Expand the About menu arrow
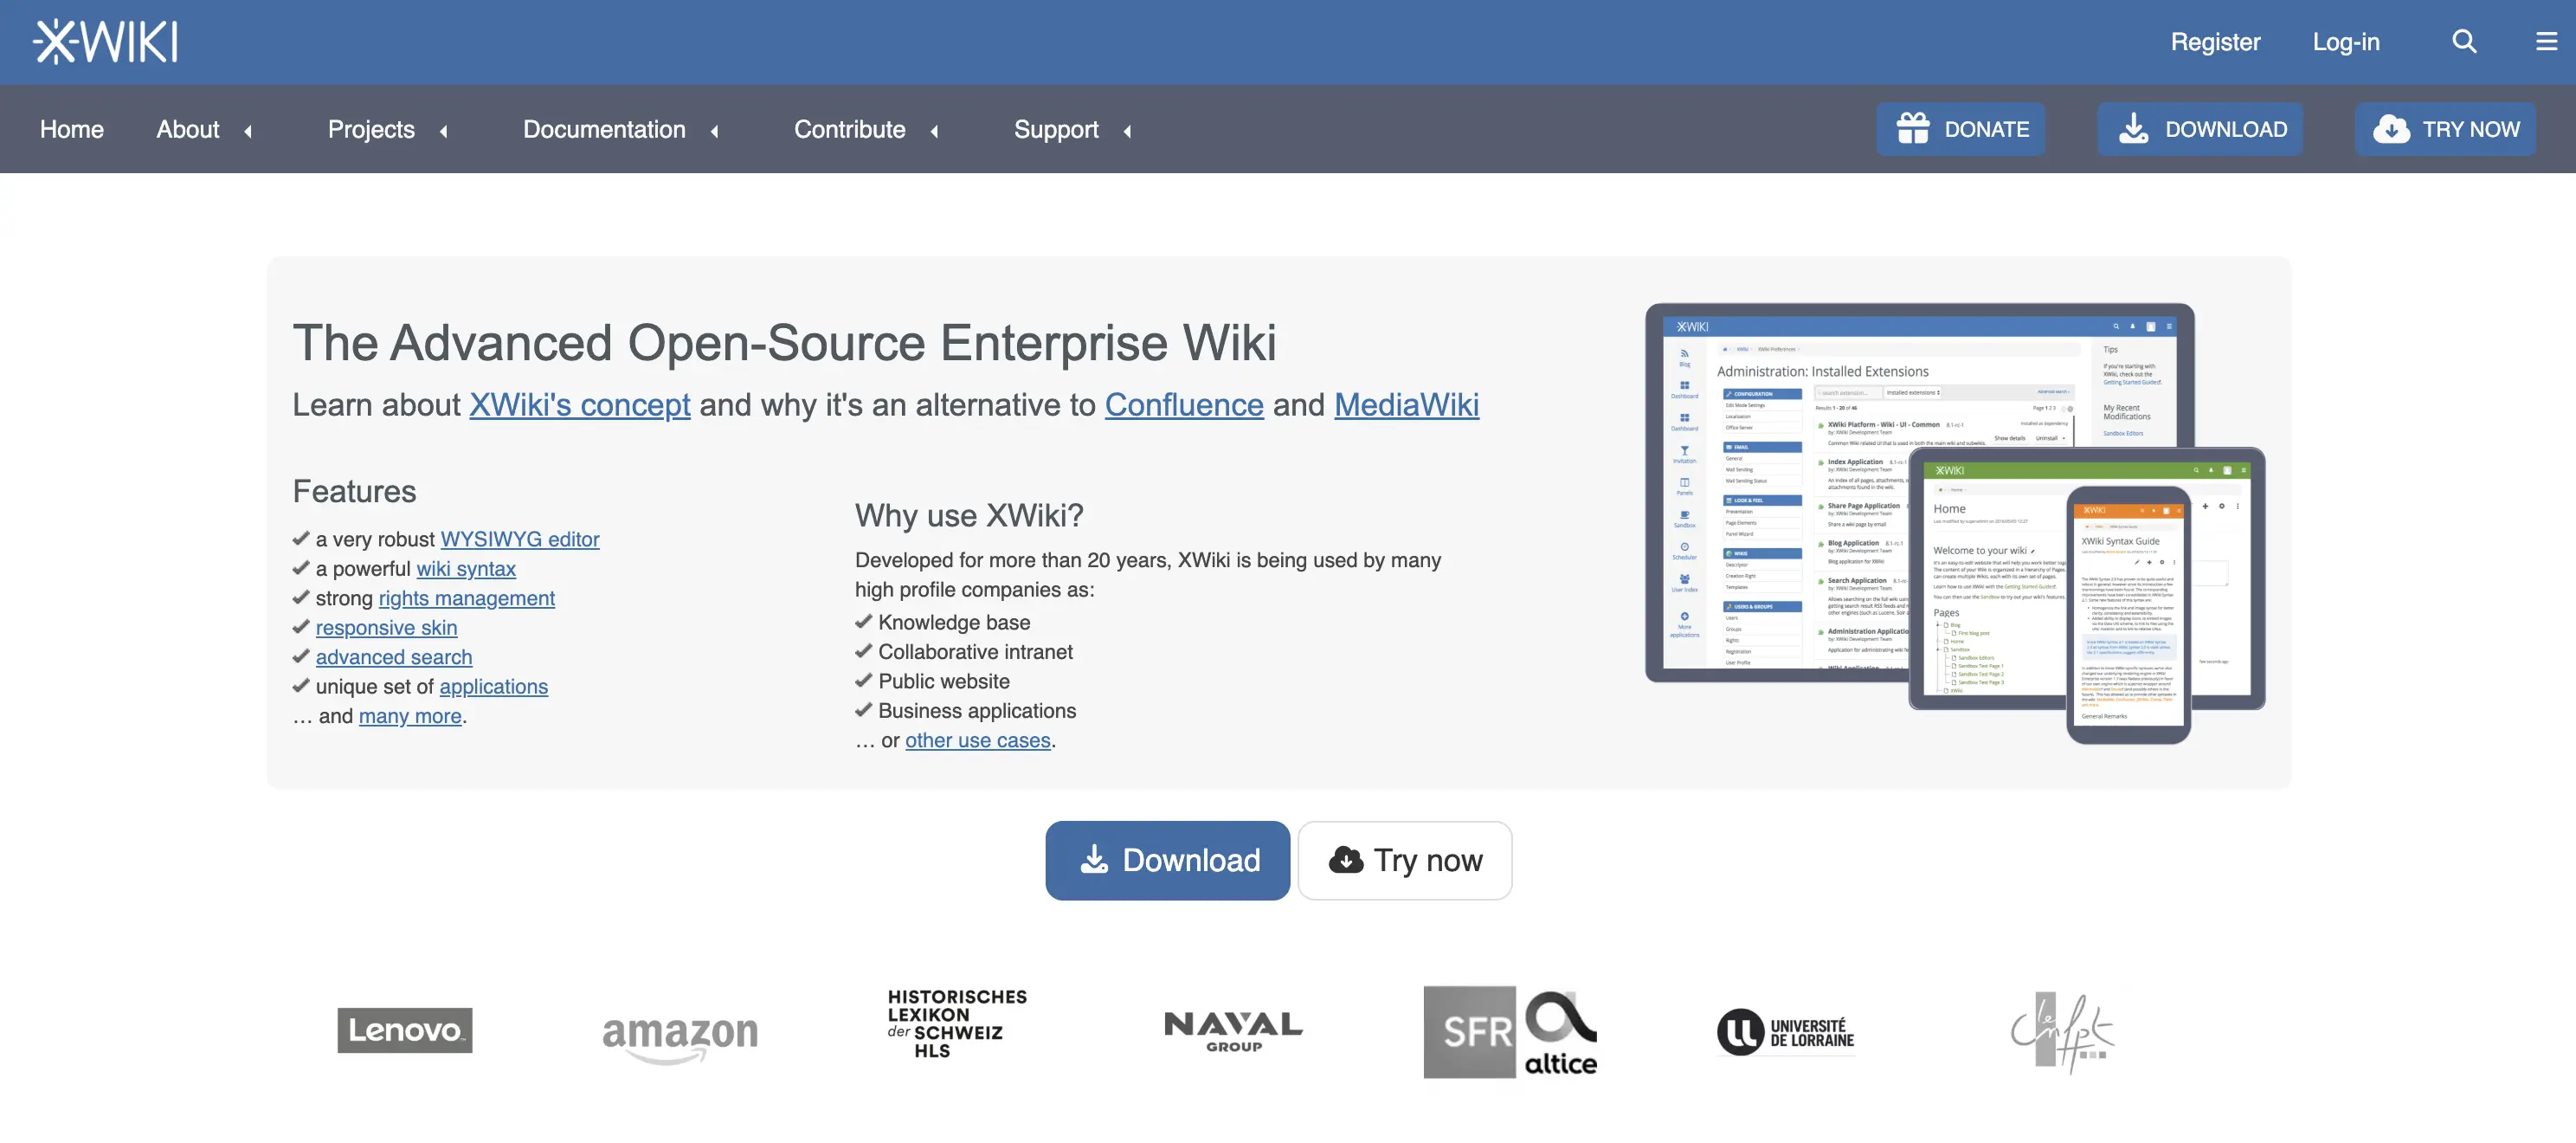Viewport: 2576px width, 1143px height. pos(248,131)
